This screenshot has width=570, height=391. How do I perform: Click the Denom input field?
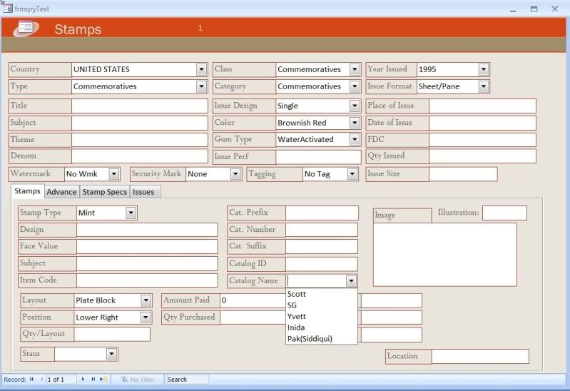[140, 156]
